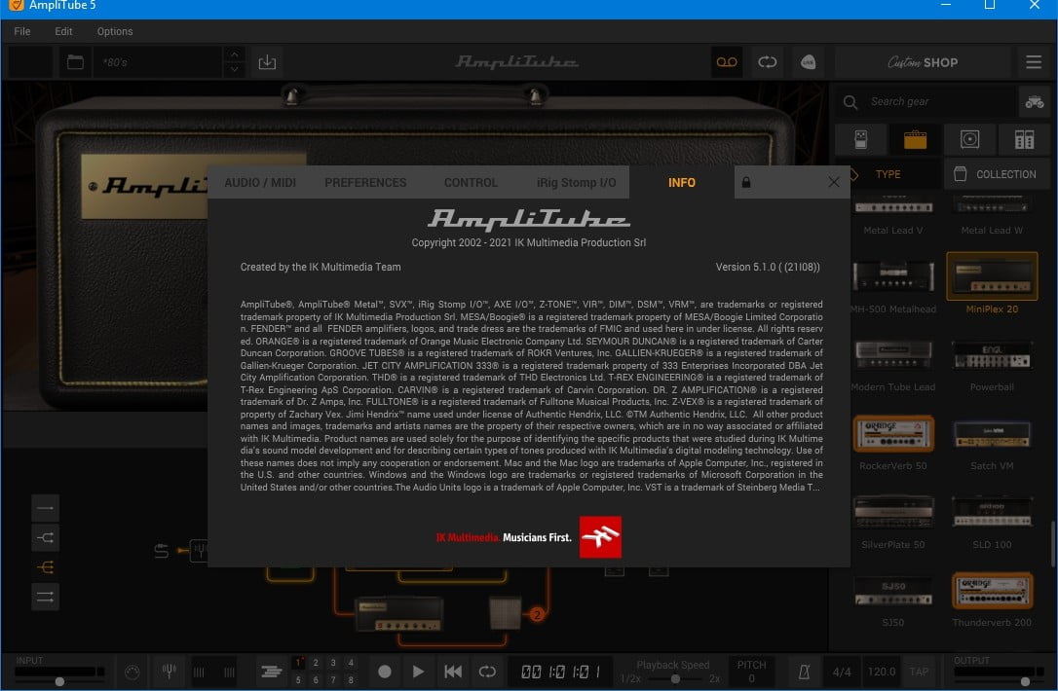
Task: Choose the parallel dual chain layout
Action: (45, 597)
